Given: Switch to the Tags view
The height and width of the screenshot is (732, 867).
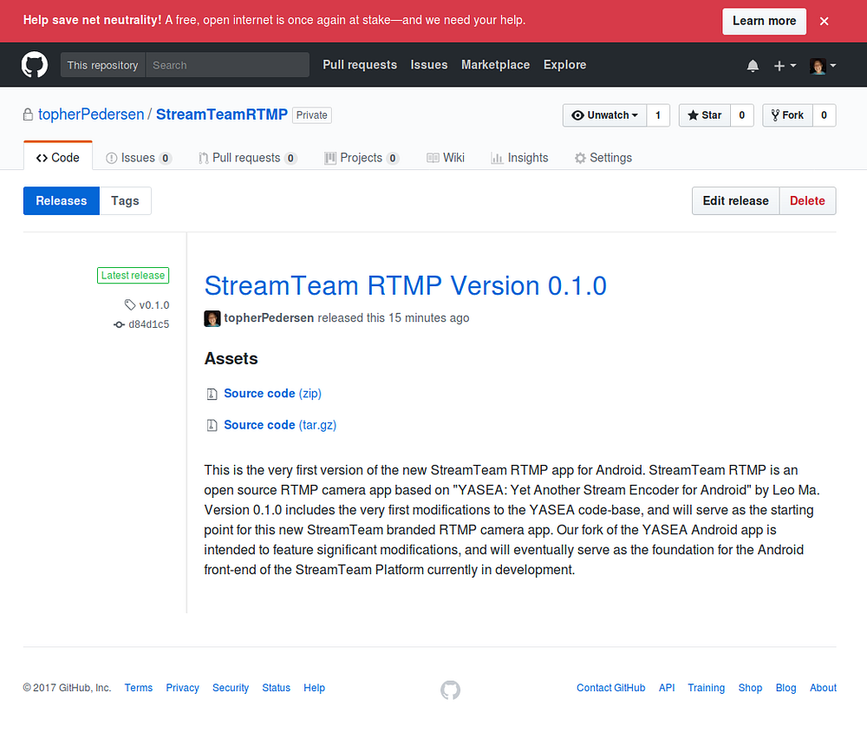Looking at the screenshot, I should 125,201.
